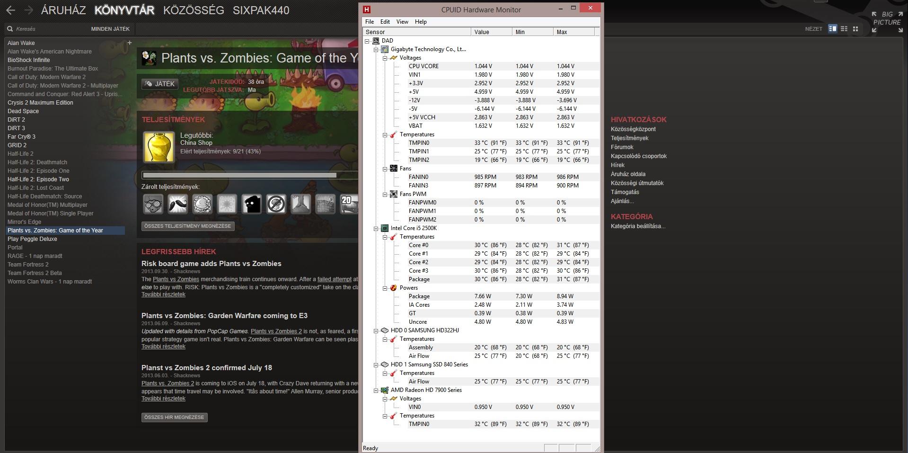This screenshot has height=453, width=908.
Task: Open the Fórumok link
Action: (x=622, y=147)
